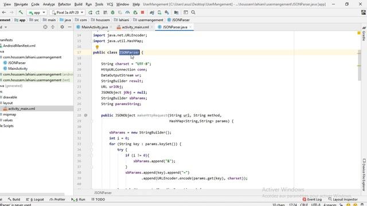367x206 pixels.
Task: Stop the running app red square
Action: 143,13
